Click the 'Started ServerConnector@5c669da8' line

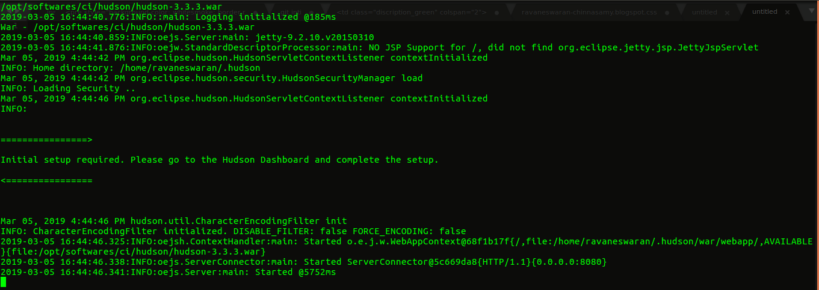click(304, 262)
